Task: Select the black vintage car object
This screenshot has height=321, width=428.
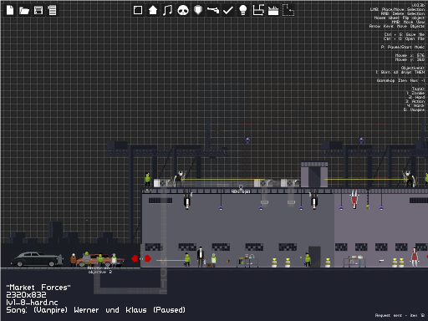Action: tap(37, 259)
